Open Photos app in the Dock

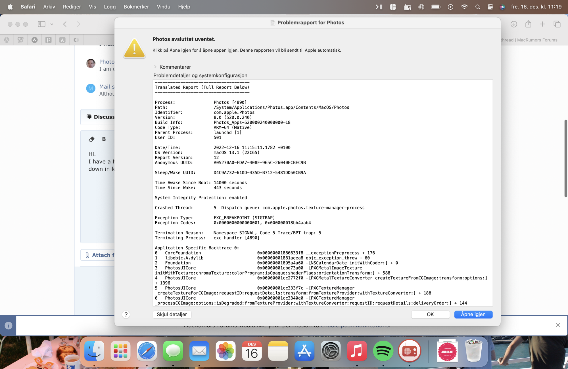pyautogui.click(x=225, y=351)
